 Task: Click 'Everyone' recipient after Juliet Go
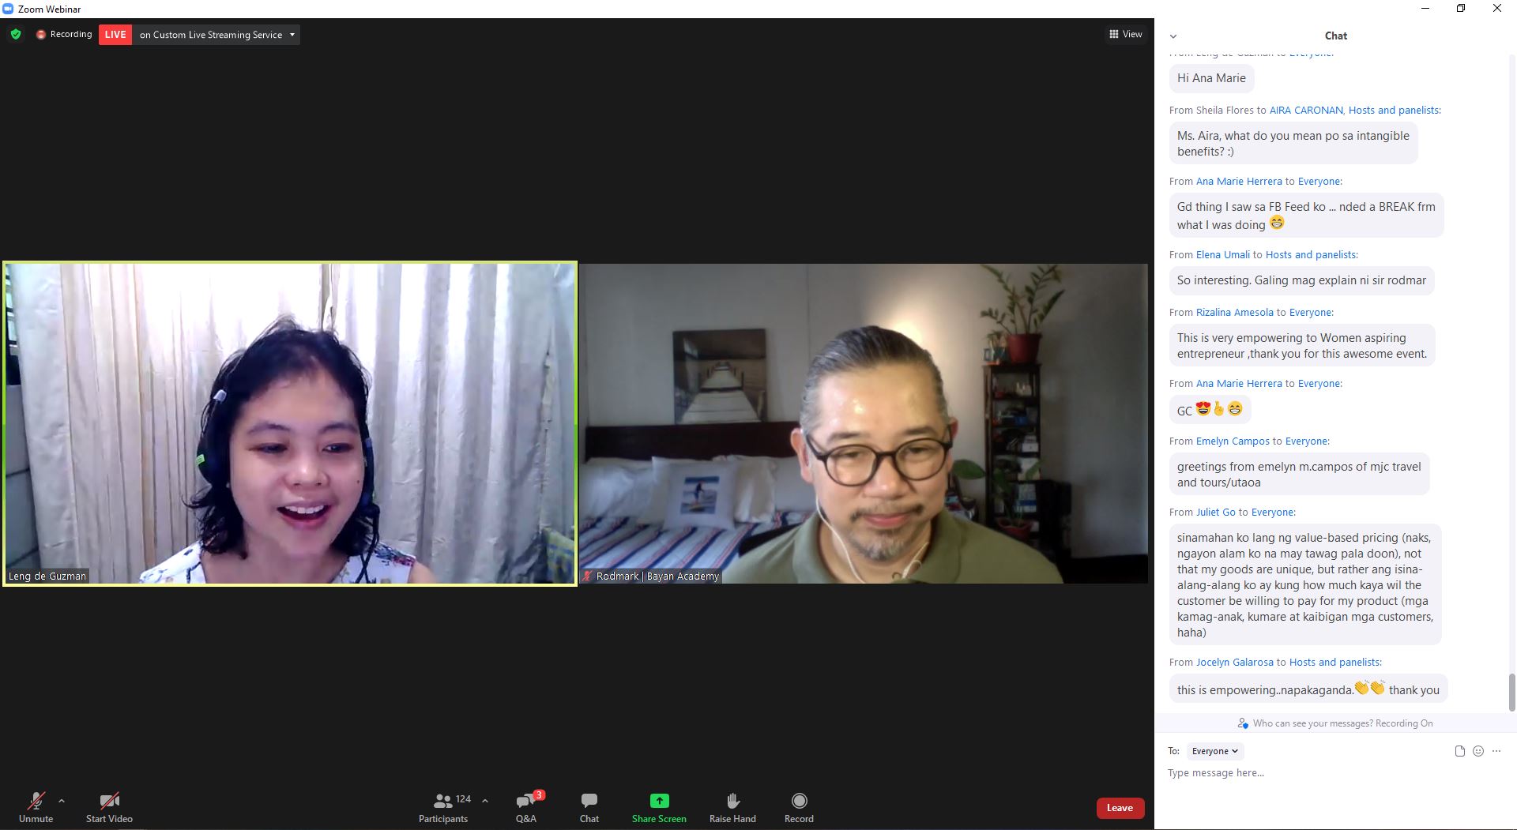(1273, 513)
